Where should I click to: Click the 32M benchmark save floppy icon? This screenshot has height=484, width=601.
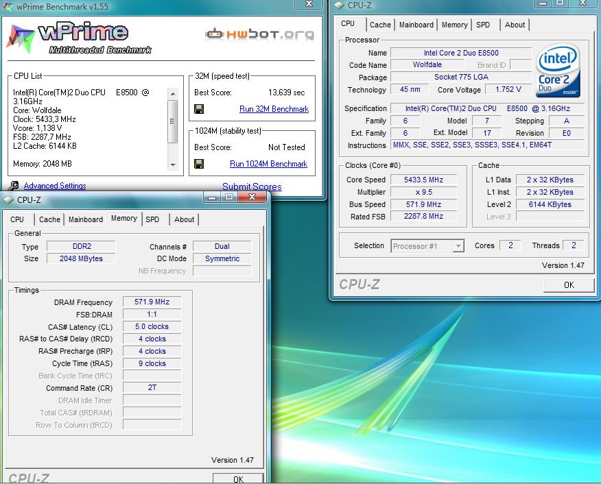tap(199, 109)
